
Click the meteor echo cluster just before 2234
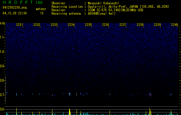coord(69,94)
